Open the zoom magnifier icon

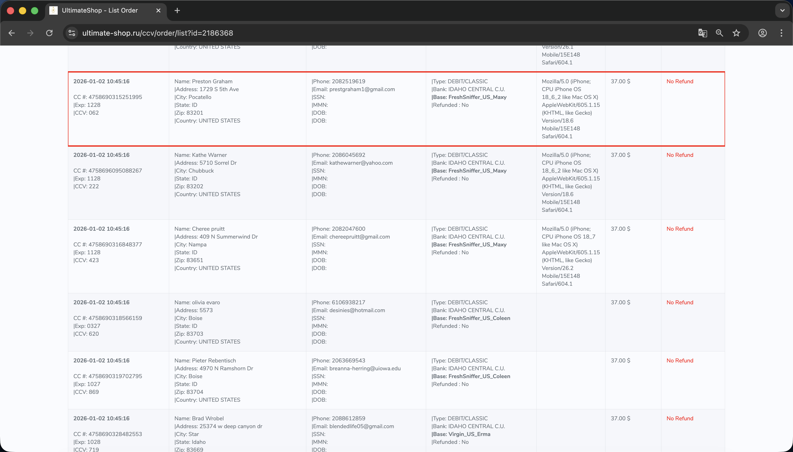click(x=719, y=33)
